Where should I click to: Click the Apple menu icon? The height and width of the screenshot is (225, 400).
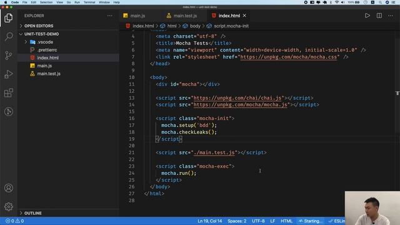point(6,2)
